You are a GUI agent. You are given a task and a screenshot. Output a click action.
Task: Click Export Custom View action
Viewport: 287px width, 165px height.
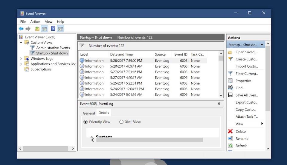(246, 102)
